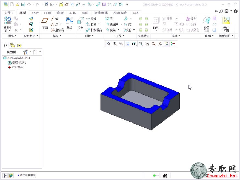
Task: Switch to Favorites tab icon
Action: pos(19,45)
